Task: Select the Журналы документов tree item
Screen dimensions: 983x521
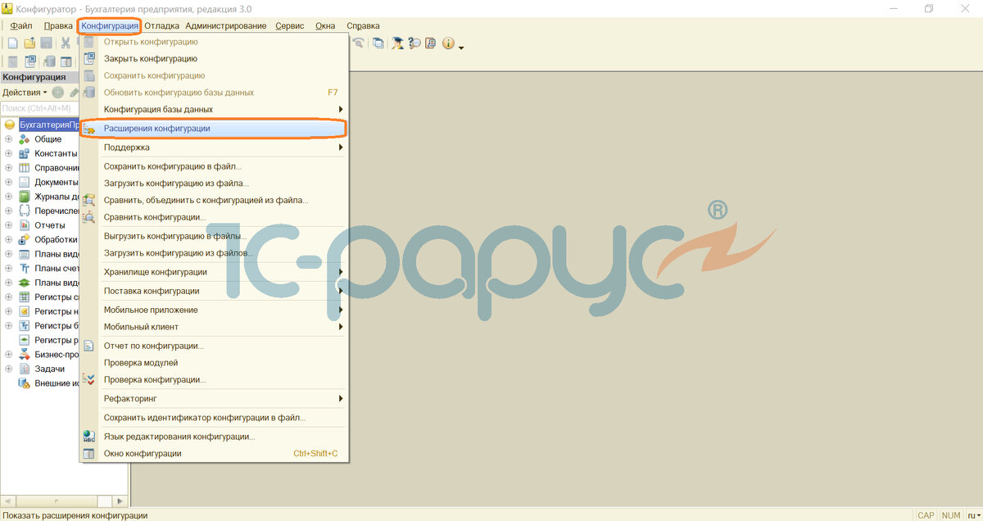Action: point(57,197)
